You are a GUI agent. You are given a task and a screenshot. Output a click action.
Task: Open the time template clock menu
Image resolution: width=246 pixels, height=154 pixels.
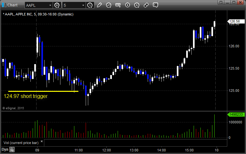coord(90,5)
